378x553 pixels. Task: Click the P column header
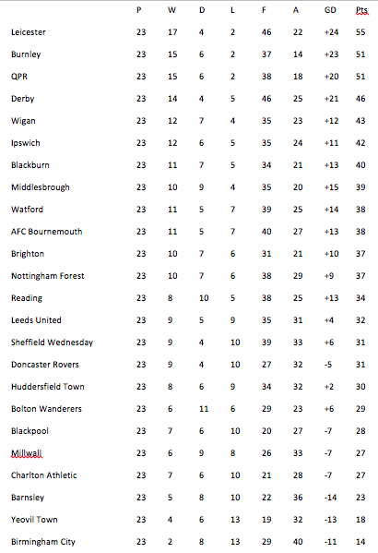click(139, 10)
